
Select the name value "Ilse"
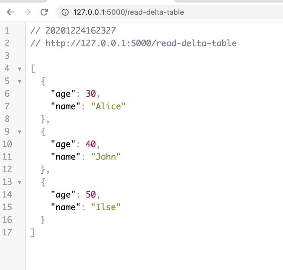point(105,207)
